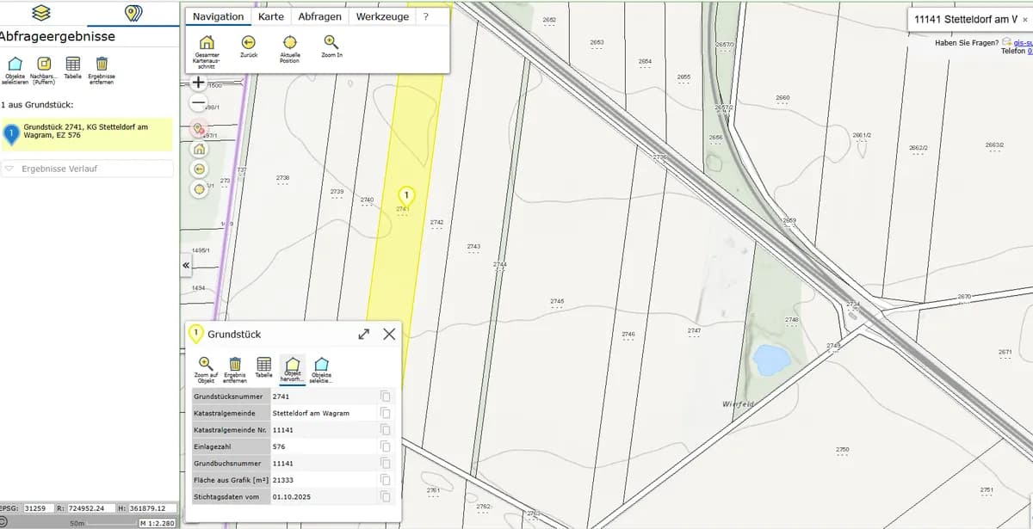Switch to the Karte tab
Viewport: 1033px width, 529px height.
[271, 16]
